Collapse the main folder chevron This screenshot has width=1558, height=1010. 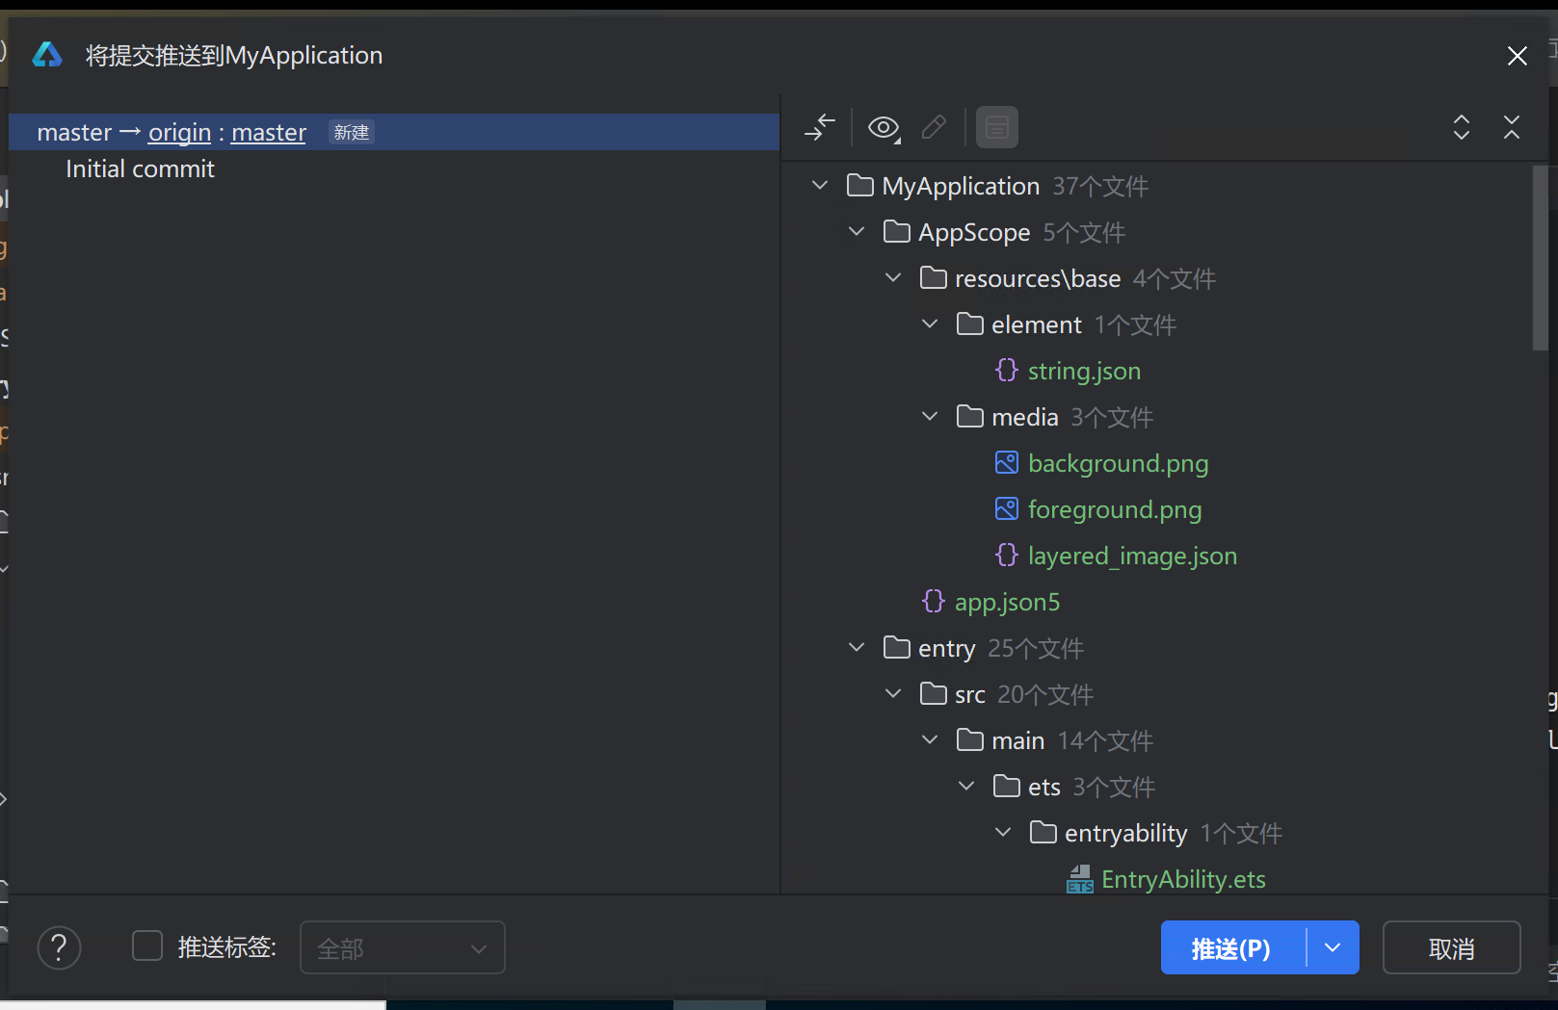click(x=930, y=739)
